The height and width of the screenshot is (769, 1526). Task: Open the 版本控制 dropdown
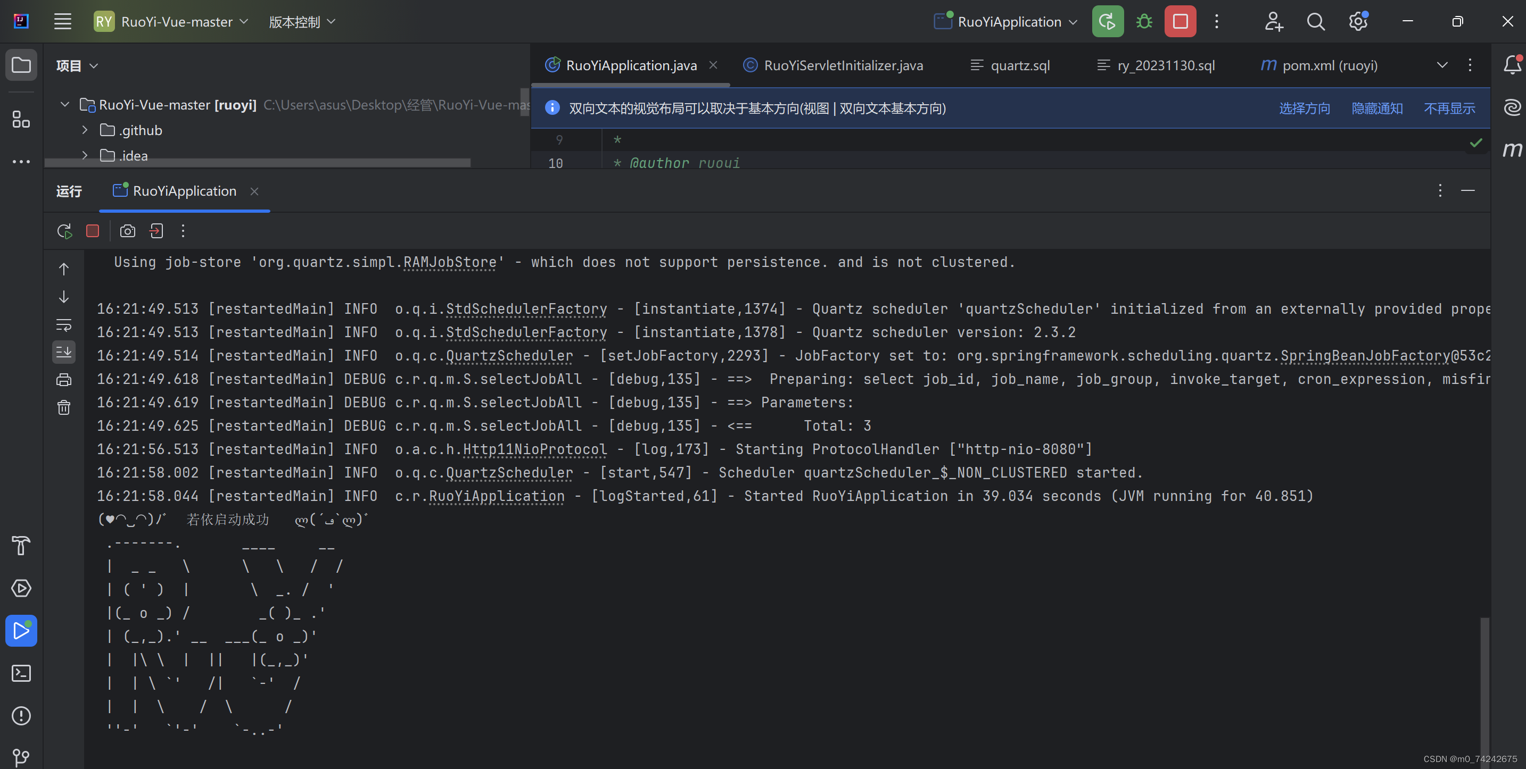[x=302, y=22]
